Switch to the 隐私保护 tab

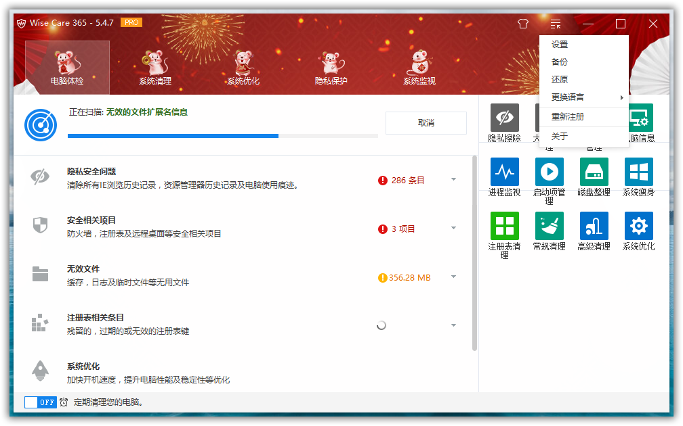[331, 68]
